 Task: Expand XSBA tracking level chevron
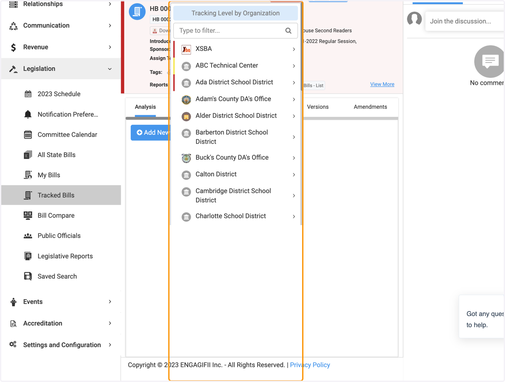tap(294, 49)
